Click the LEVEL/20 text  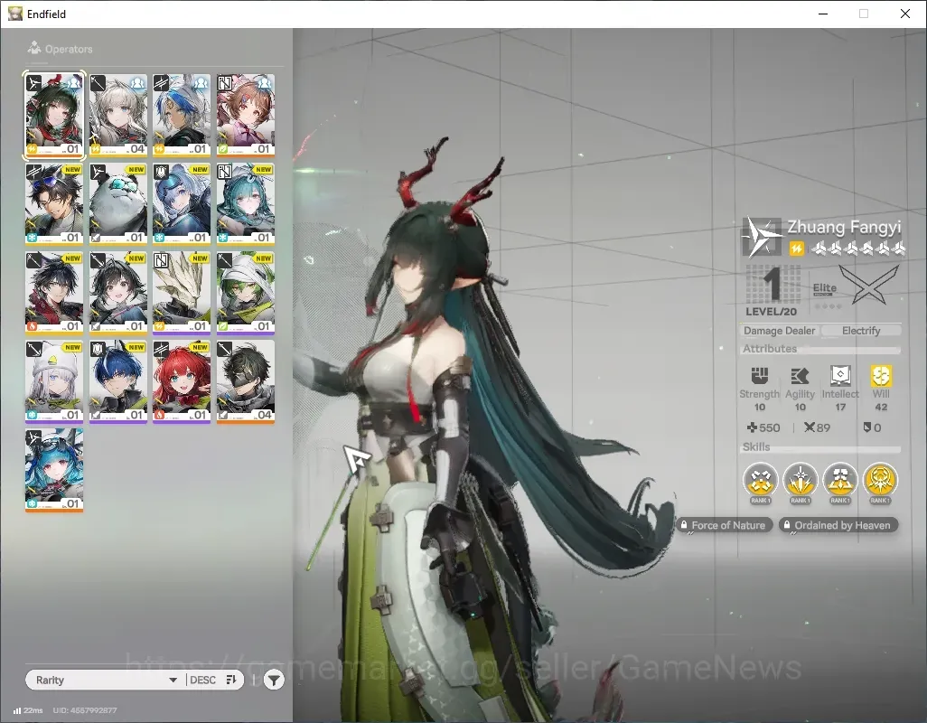[x=771, y=312]
